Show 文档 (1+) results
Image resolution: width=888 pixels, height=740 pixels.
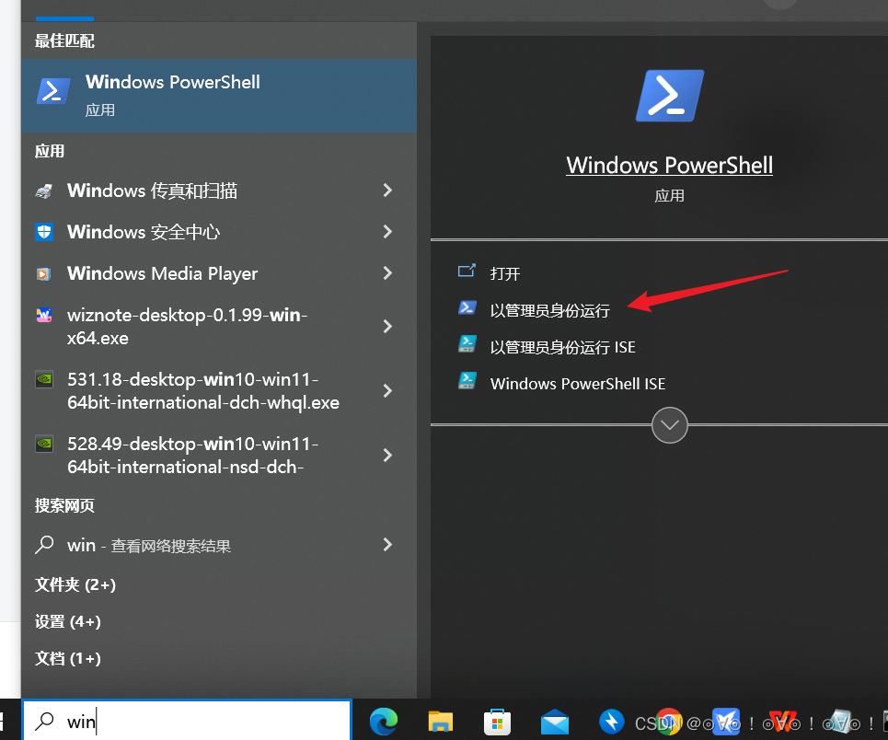68,658
